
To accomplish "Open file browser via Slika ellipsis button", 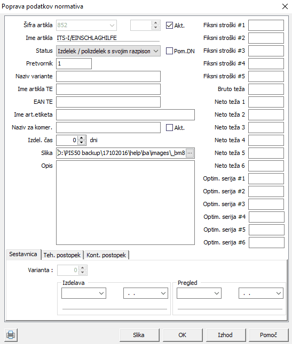I will tap(190, 153).
